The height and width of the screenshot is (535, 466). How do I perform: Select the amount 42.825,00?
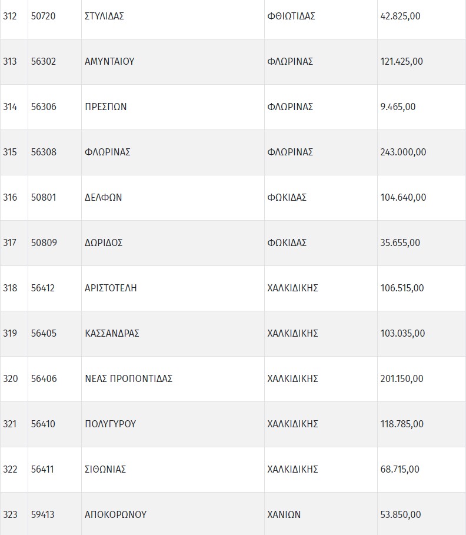click(x=400, y=16)
